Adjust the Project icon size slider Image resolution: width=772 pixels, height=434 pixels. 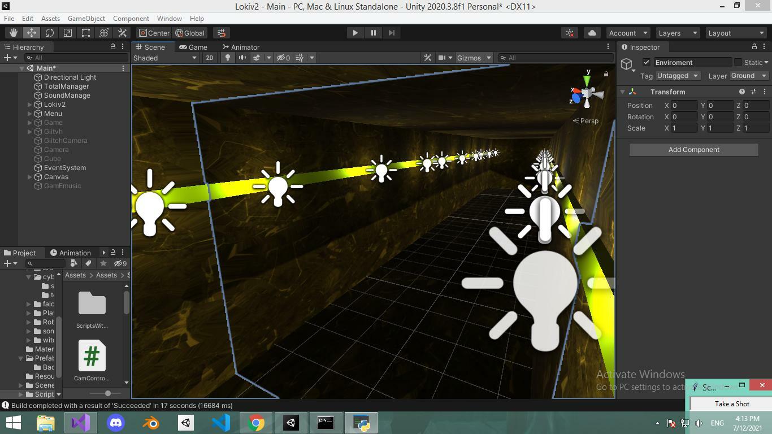[107, 393]
